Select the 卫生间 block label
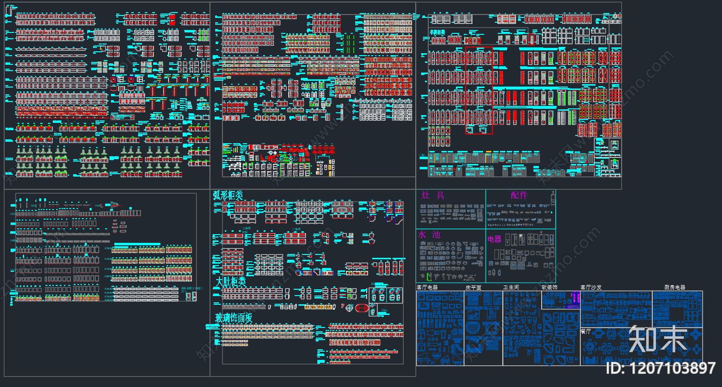722x387 pixels. click(511, 287)
